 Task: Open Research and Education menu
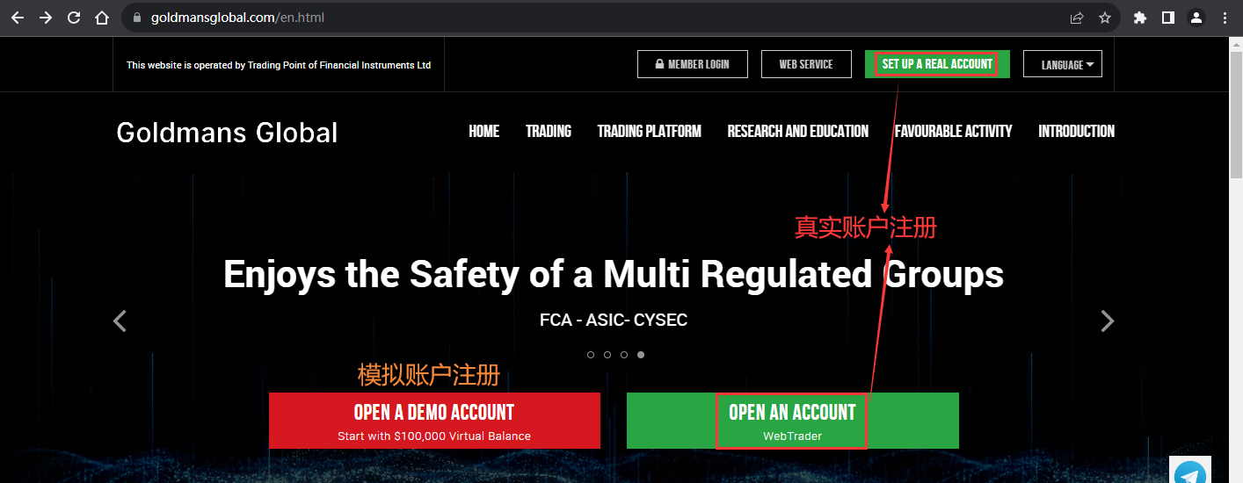798,131
